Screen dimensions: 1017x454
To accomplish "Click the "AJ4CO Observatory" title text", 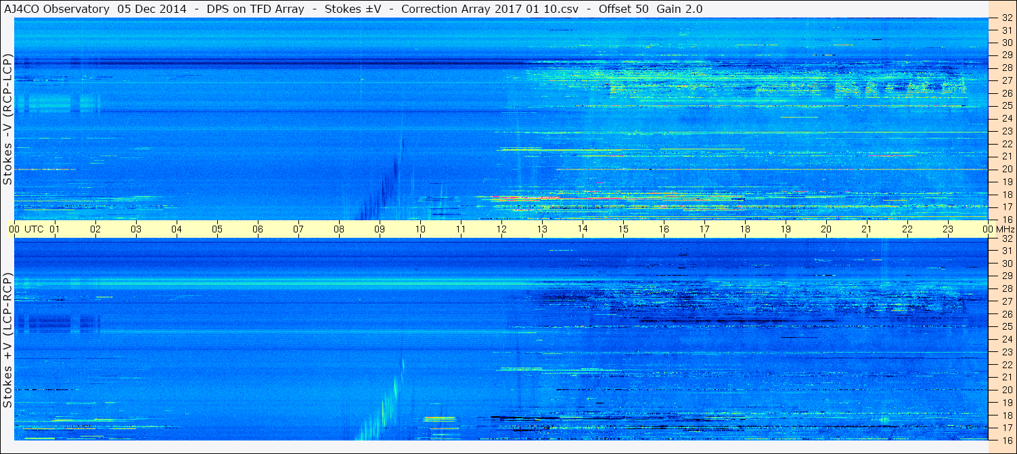I will pos(57,9).
